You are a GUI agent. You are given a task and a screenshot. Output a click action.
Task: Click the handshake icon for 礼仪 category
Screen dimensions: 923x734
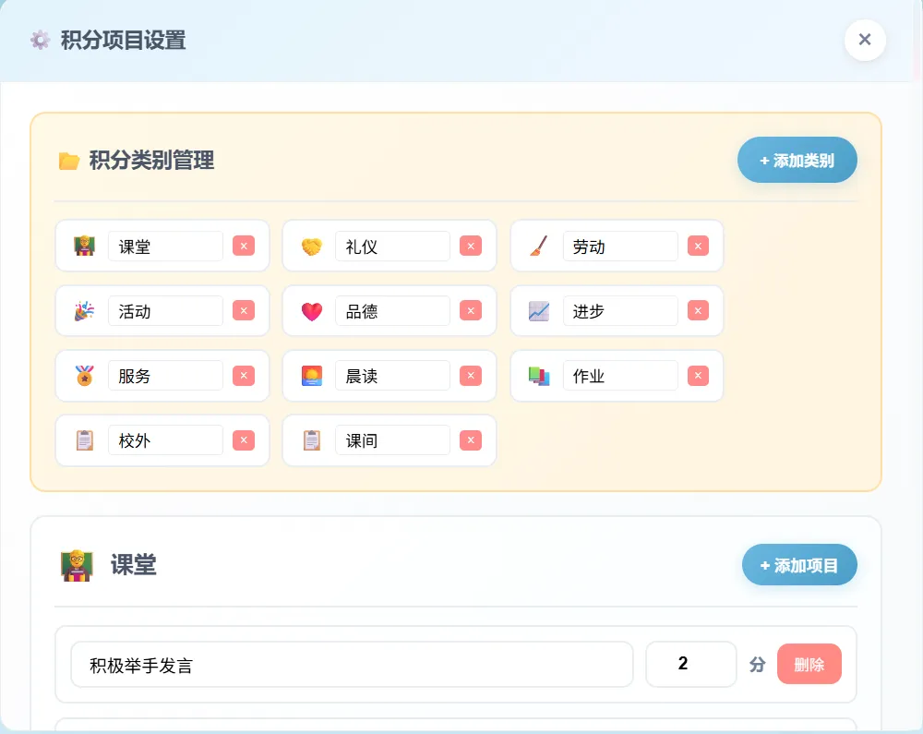pyautogui.click(x=311, y=246)
